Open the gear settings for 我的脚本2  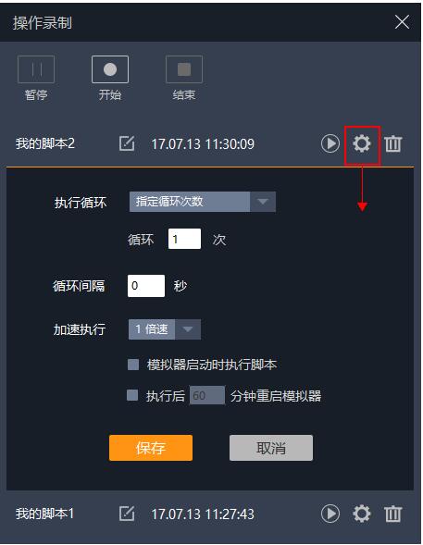click(362, 143)
